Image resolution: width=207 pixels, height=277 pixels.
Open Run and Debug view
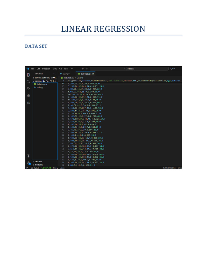pos(28,88)
